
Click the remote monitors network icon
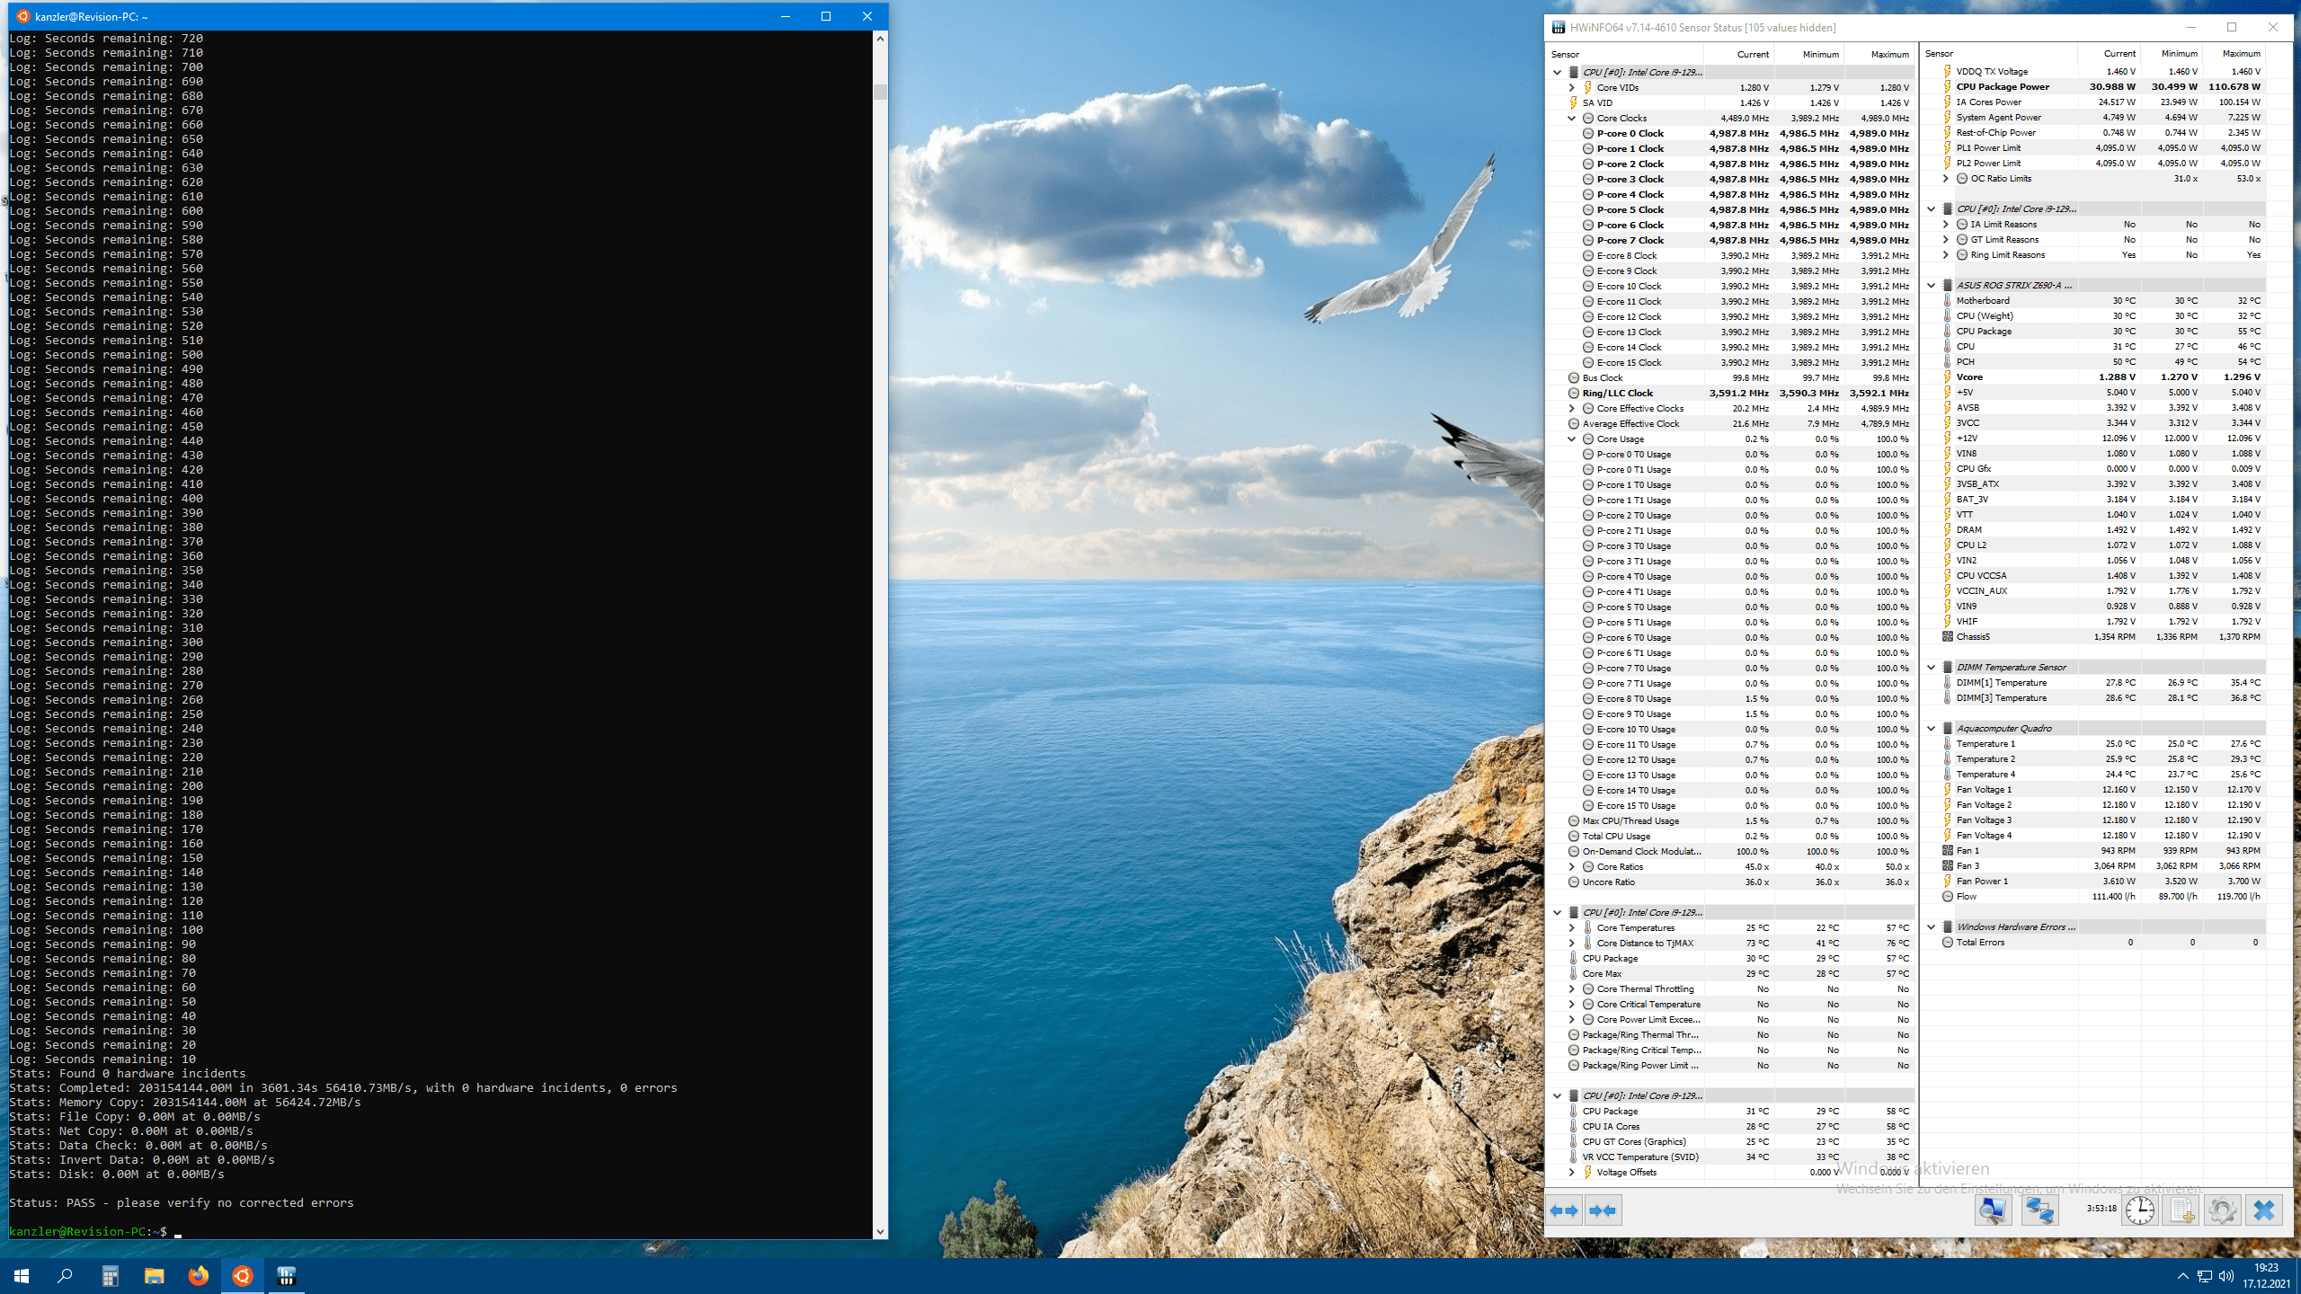click(2039, 1210)
